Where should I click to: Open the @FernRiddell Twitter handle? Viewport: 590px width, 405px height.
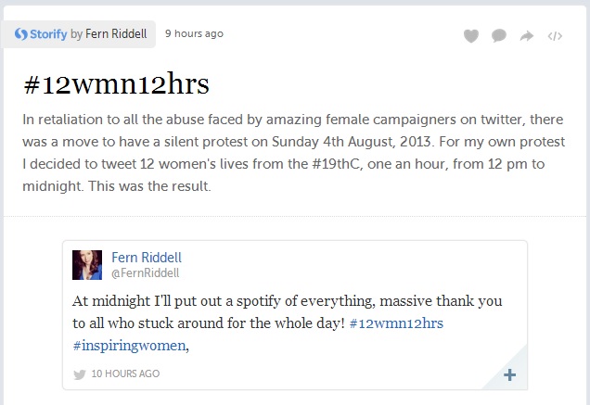[x=146, y=273]
